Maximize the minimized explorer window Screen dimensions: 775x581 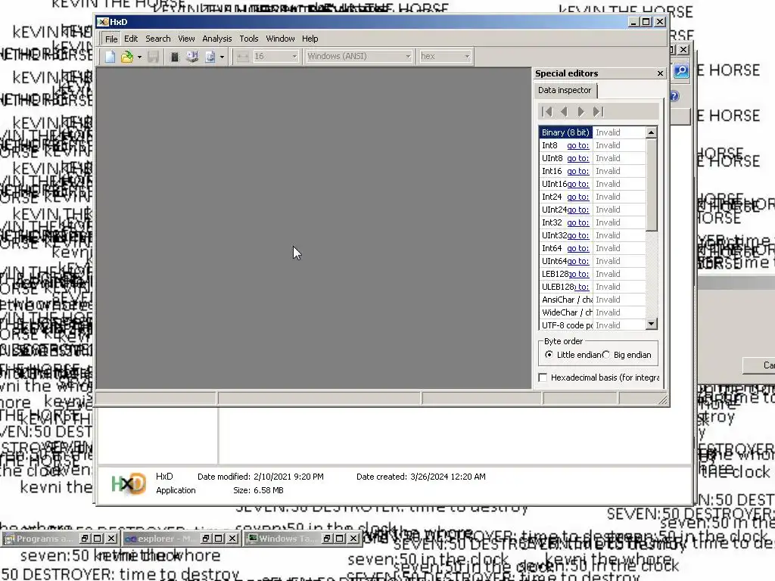pos(219,538)
